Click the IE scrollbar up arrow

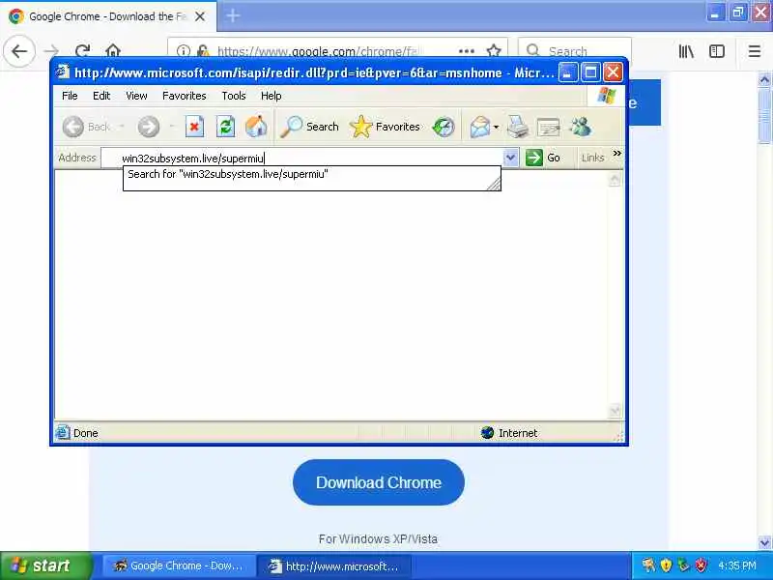click(x=615, y=180)
